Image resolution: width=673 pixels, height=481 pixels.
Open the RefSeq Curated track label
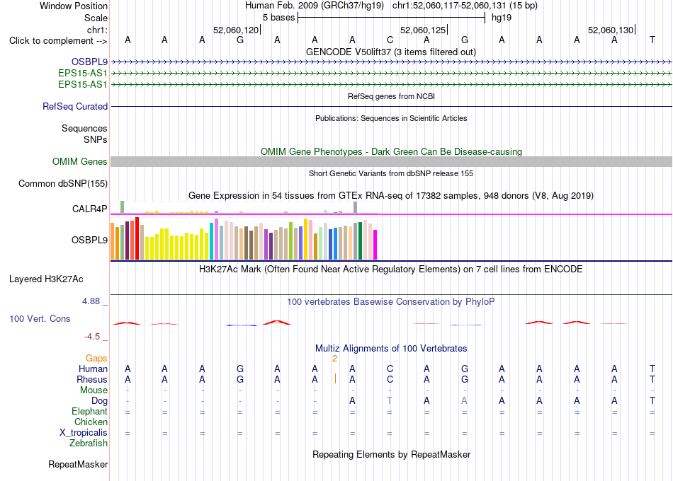(x=75, y=106)
